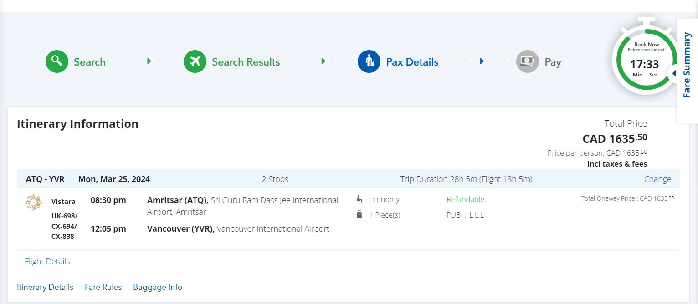
Task: Expand Flight Details for the itinerary
Action: 47,262
